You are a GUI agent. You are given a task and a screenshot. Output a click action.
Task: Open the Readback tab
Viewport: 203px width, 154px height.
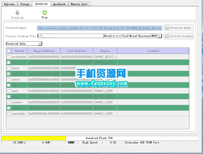(59, 4)
